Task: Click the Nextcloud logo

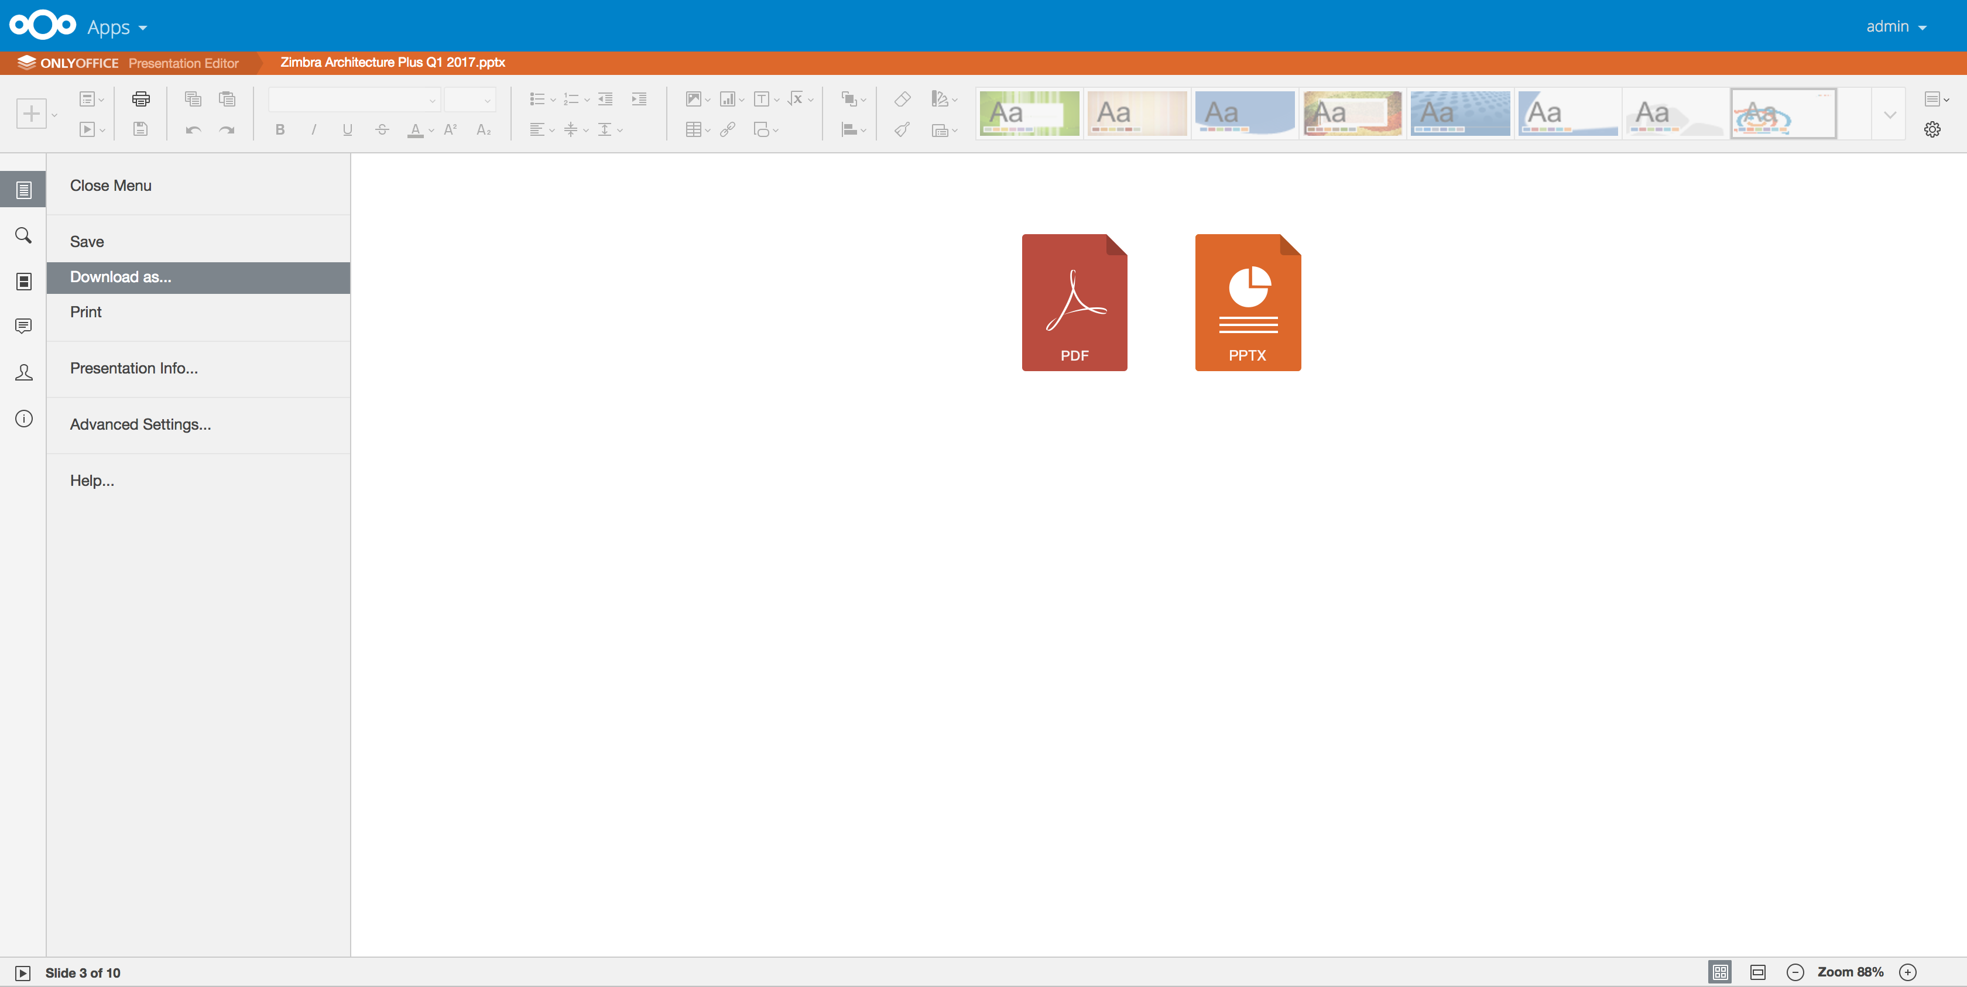Action: pos(43,25)
